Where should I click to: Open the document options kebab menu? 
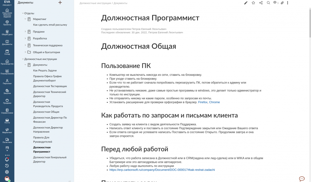(288, 3)
